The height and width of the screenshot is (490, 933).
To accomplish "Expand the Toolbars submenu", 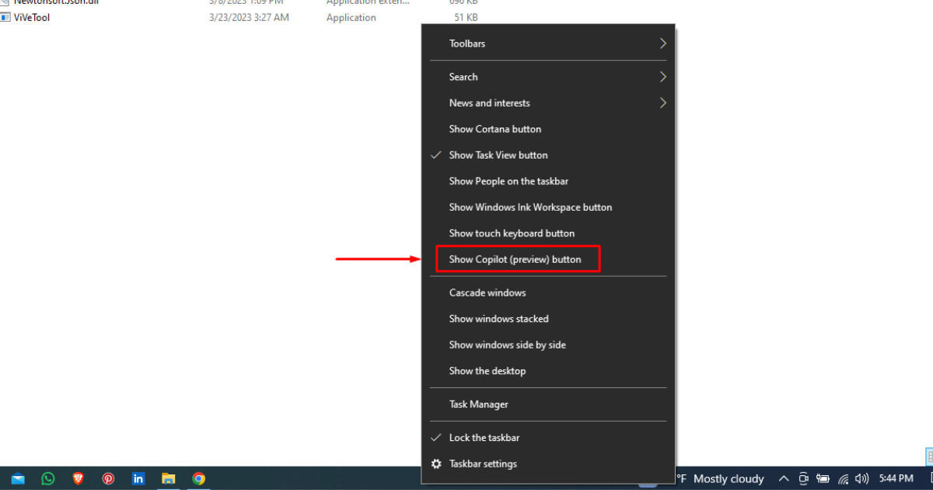I will coord(548,44).
